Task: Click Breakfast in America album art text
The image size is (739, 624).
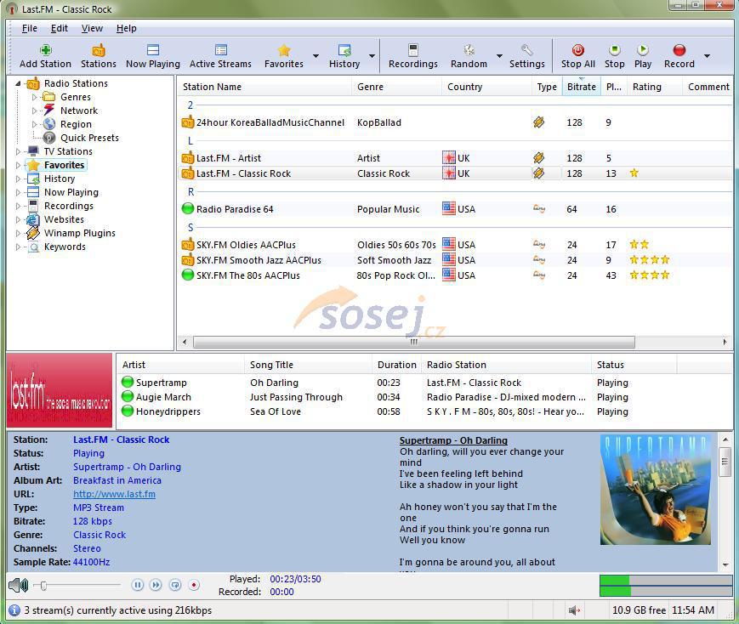Action: click(x=117, y=480)
